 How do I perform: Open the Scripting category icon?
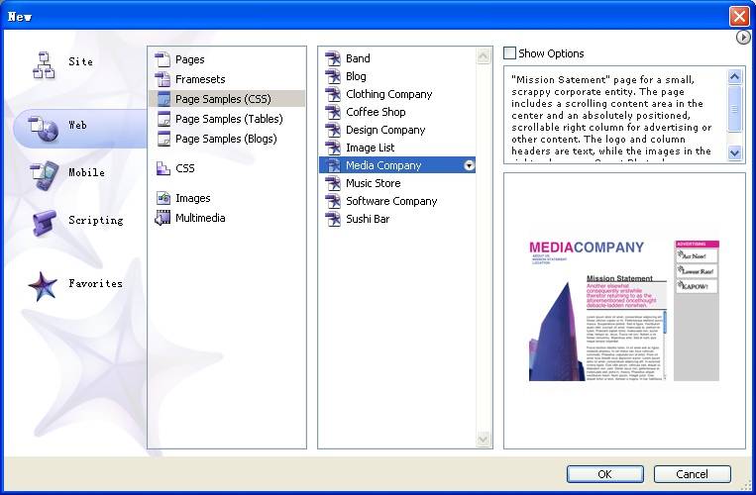(44, 222)
